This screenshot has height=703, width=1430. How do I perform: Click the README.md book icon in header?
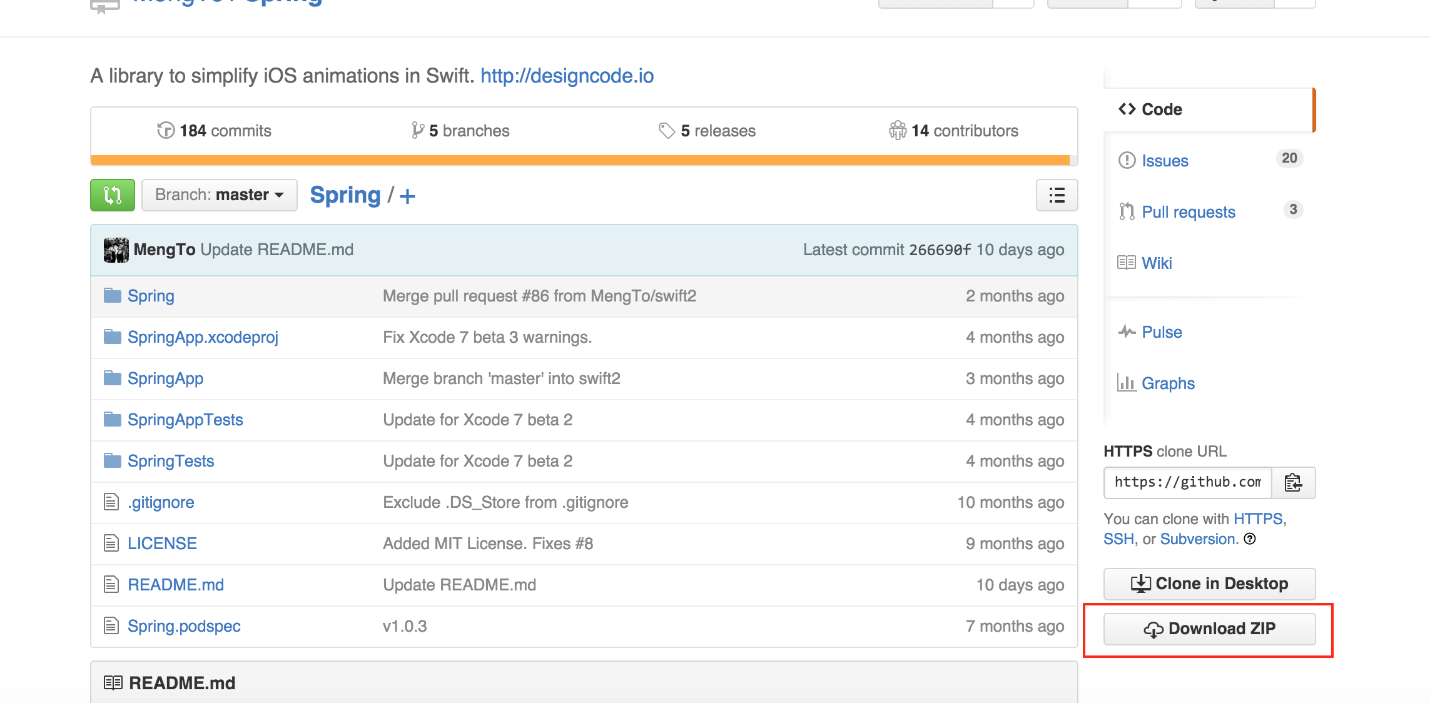(x=113, y=682)
